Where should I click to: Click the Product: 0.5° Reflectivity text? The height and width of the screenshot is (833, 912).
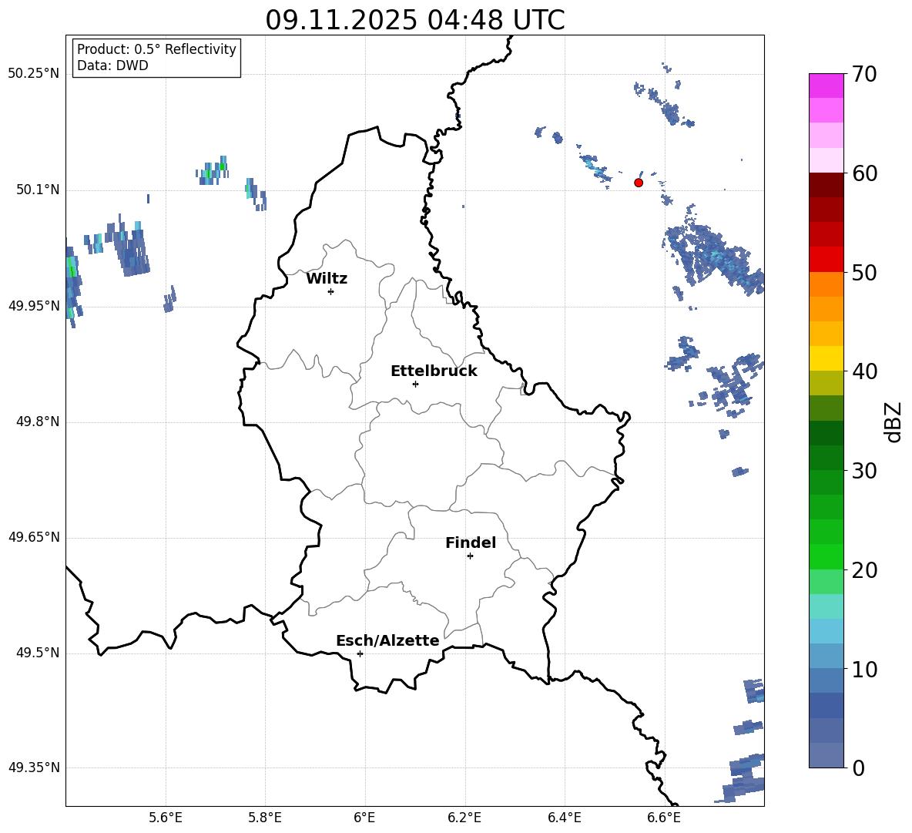click(x=156, y=50)
